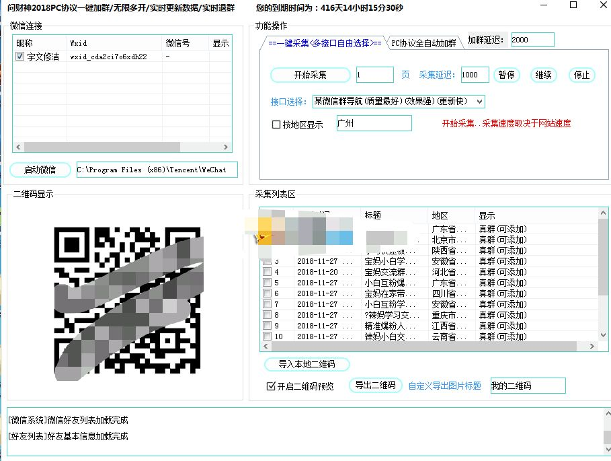Click the 自定义导出图片标题 label

click(x=444, y=386)
